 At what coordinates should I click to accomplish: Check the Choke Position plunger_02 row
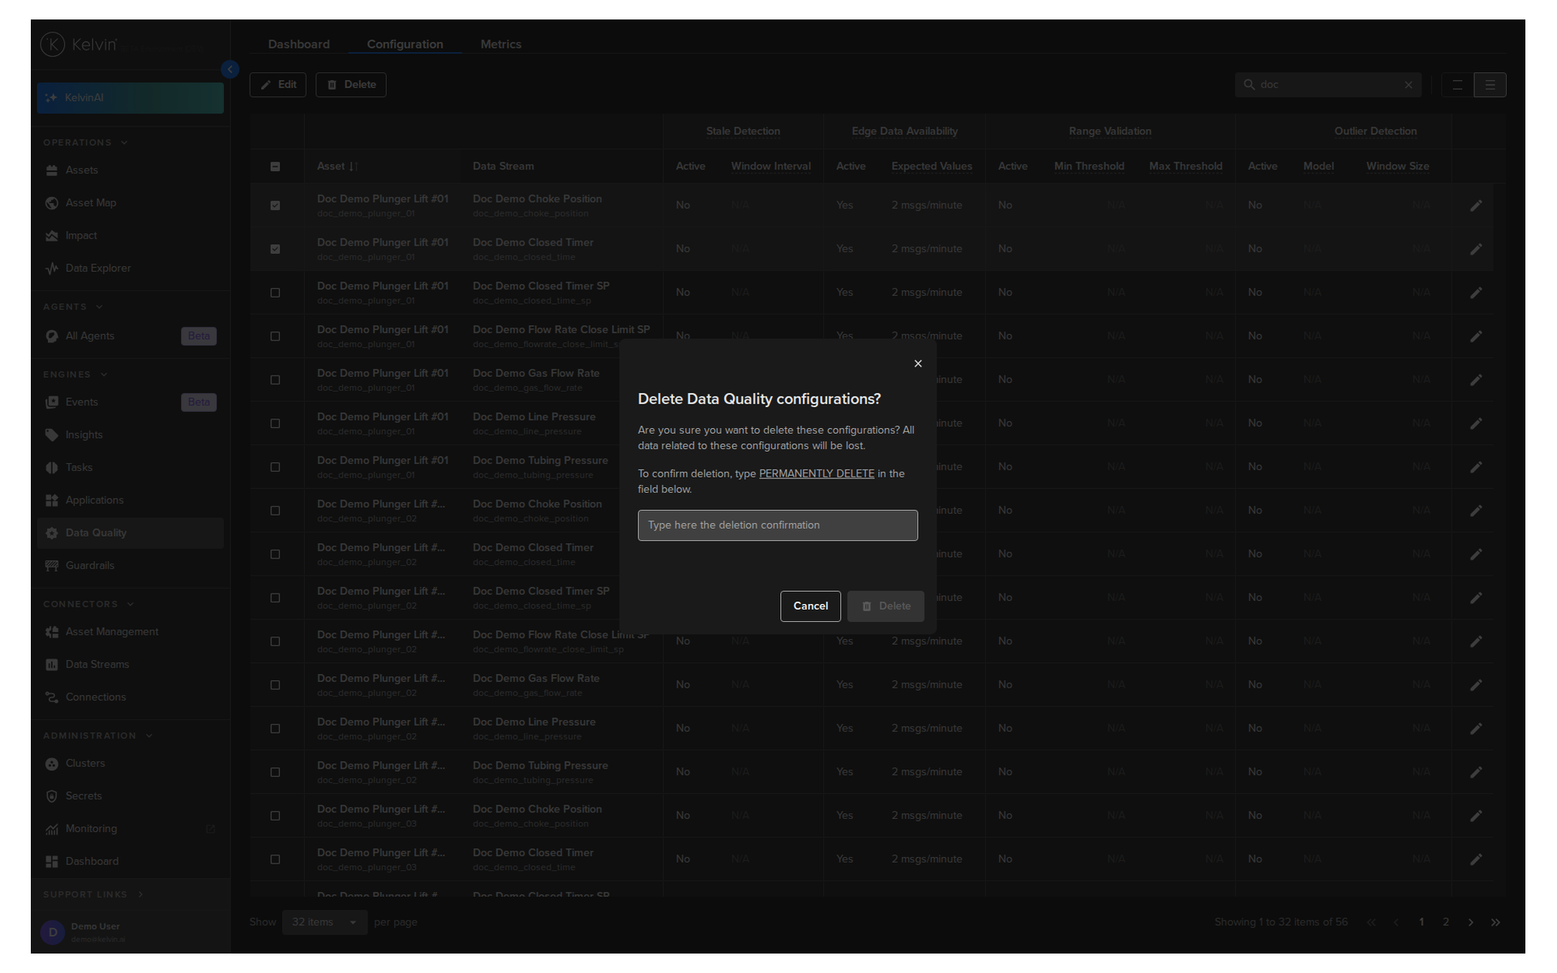[275, 511]
